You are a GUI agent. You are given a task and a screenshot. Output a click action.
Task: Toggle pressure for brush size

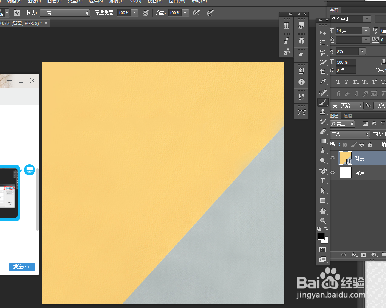[x=210, y=13]
